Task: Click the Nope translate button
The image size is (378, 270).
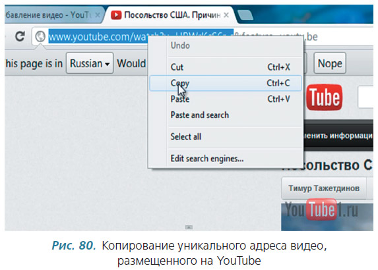Action: [x=330, y=63]
